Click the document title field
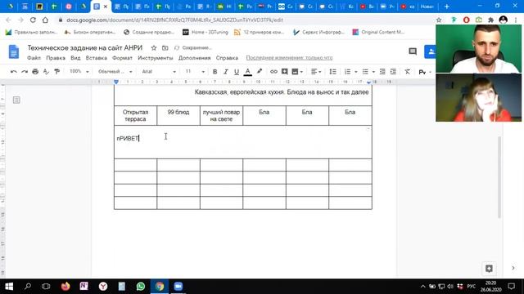The width and height of the screenshot is (524, 294). tap(85, 48)
